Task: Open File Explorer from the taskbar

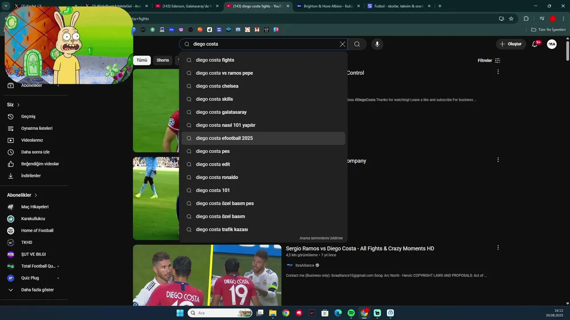Action: tap(273, 313)
